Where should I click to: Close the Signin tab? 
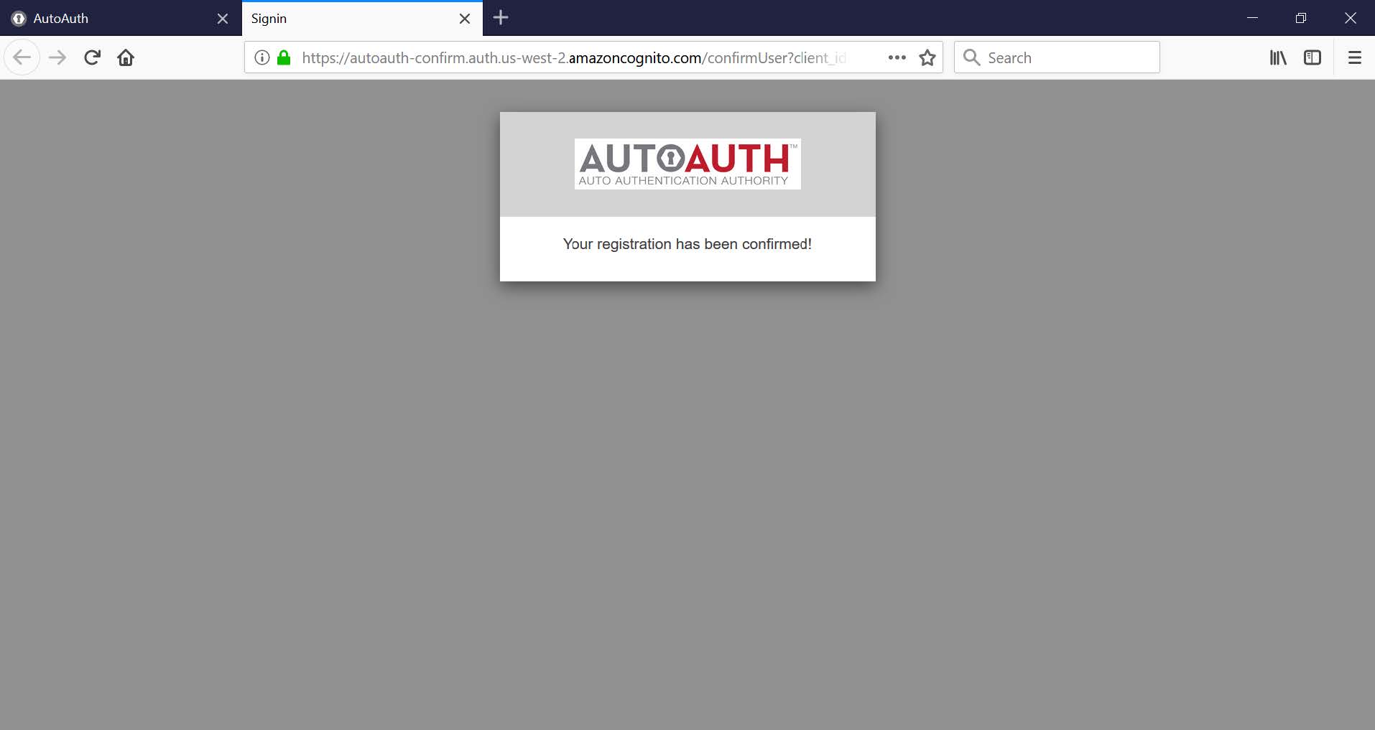[465, 19]
